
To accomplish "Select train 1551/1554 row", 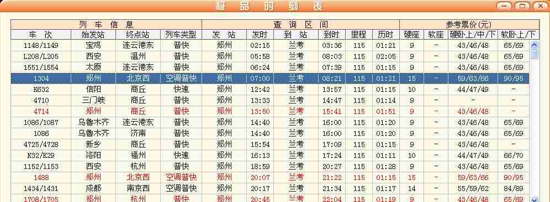I will click(x=270, y=68).
